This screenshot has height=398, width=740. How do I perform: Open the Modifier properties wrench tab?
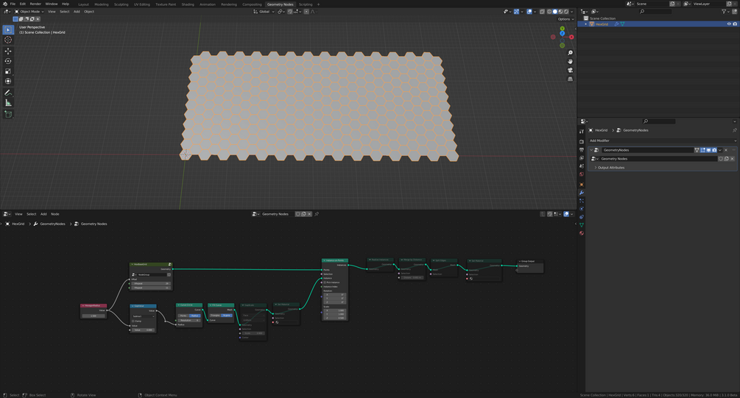click(x=582, y=193)
